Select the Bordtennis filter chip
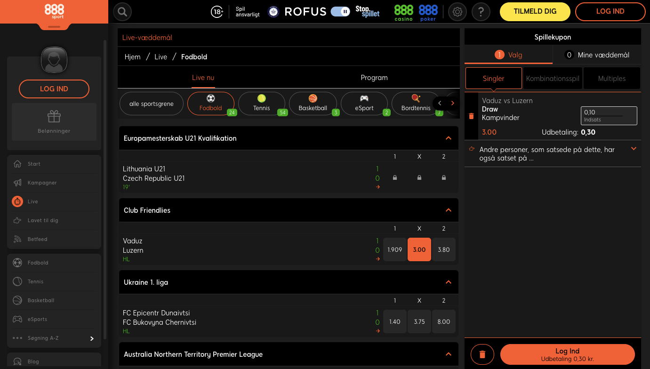Screen dimensions: 650x369 [x=416, y=104]
